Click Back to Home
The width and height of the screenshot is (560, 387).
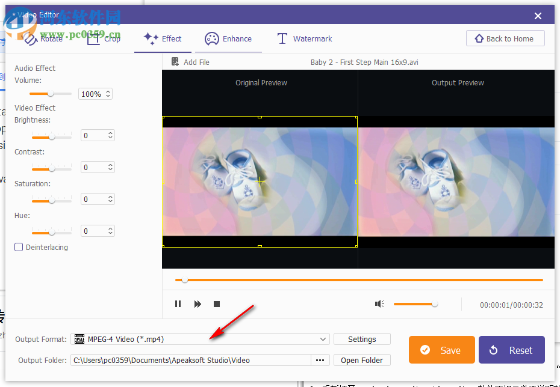point(505,38)
